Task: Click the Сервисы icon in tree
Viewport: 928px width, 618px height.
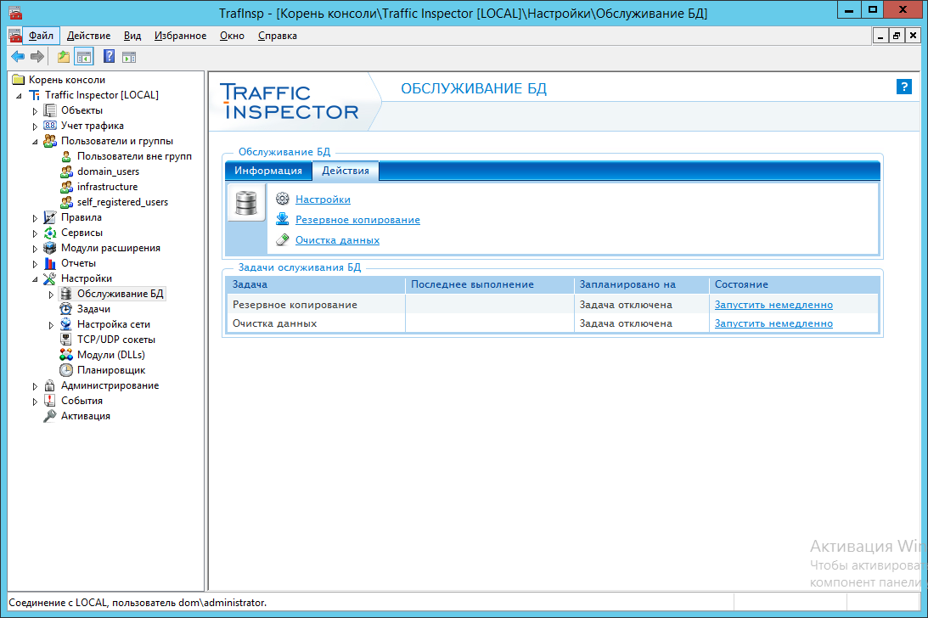Action: click(x=50, y=233)
